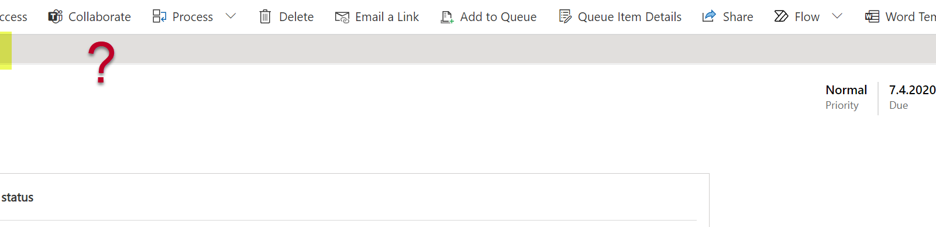This screenshot has width=936, height=227.
Task: Expand the Process dropdown chevron
Action: (231, 16)
